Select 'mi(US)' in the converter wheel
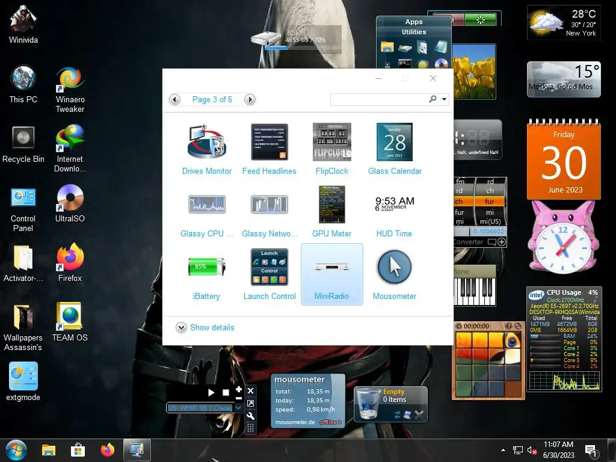 point(490,221)
